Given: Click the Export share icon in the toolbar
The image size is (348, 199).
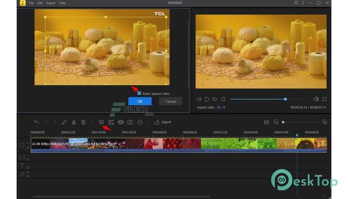Looking at the screenshot, I should (x=157, y=122).
